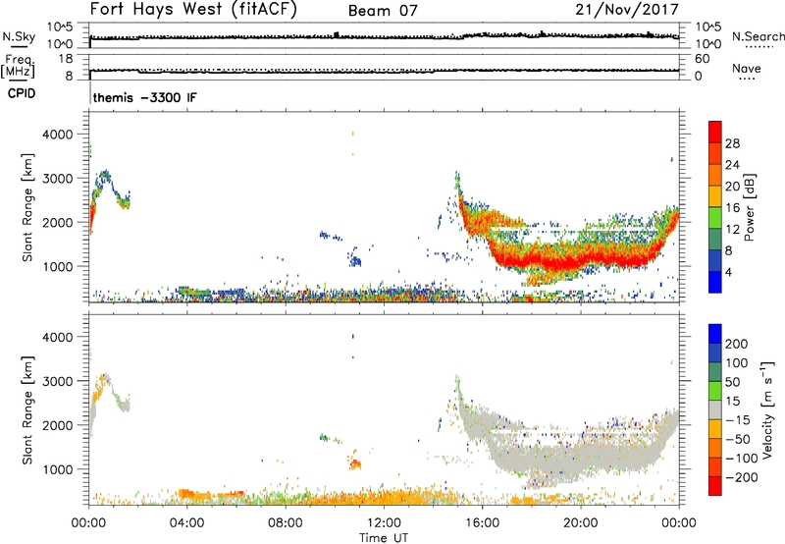Viewport: 785px width, 544px height.
Task: Click the '28' tick on power colorbar
Action: click(x=732, y=143)
